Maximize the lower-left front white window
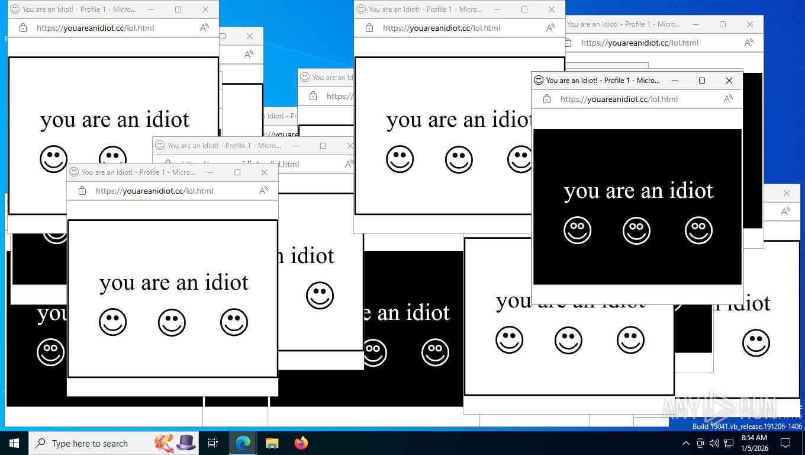The height and width of the screenshot is (455, 805). click(x=237, y=172)
